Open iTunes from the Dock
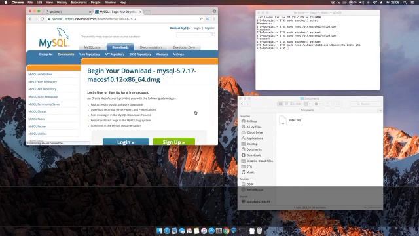Viewport: 419px width, 236px height. (x=204, y=231)
